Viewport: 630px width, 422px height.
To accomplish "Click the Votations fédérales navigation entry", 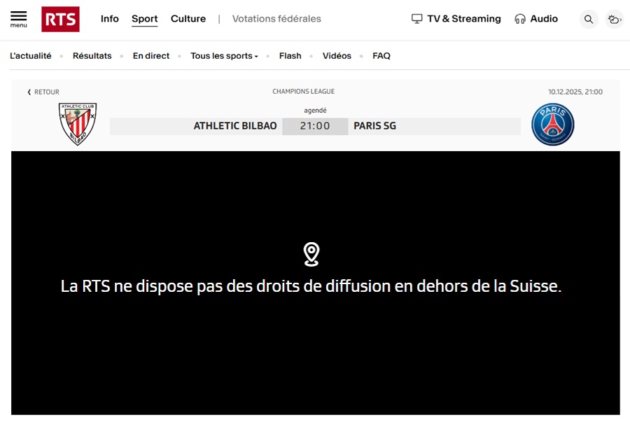I will click(276, 19).
